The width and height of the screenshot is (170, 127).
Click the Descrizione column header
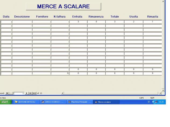pyautogui.click(x=22, y=17)
